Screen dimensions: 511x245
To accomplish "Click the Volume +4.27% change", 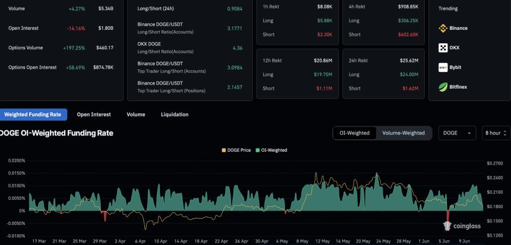I will pos(77,9).
